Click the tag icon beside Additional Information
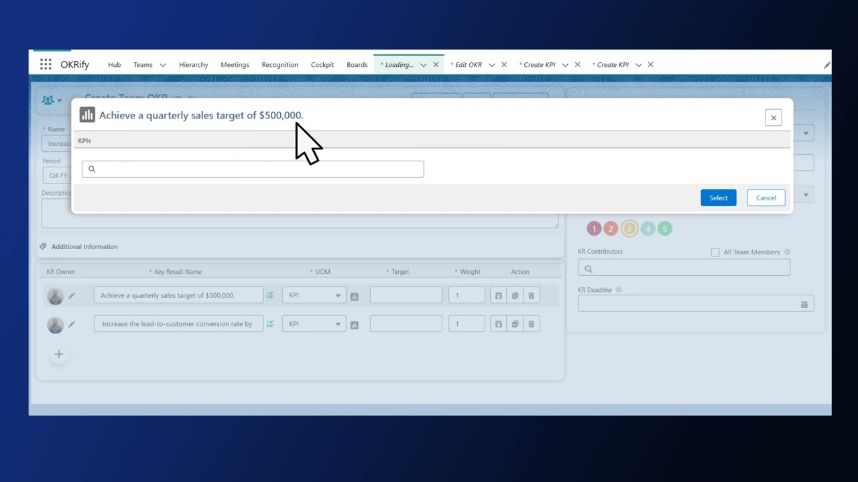 [43, 246]
